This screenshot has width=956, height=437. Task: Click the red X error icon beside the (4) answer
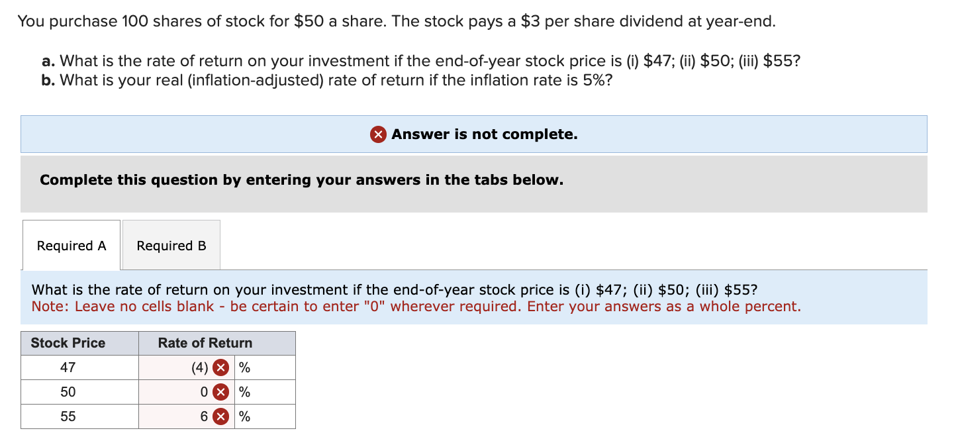coord(221,367)
